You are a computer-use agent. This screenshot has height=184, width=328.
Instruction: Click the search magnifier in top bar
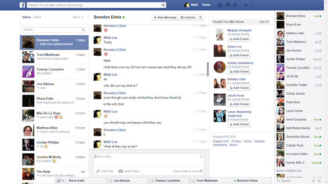(x=163, y=5)
